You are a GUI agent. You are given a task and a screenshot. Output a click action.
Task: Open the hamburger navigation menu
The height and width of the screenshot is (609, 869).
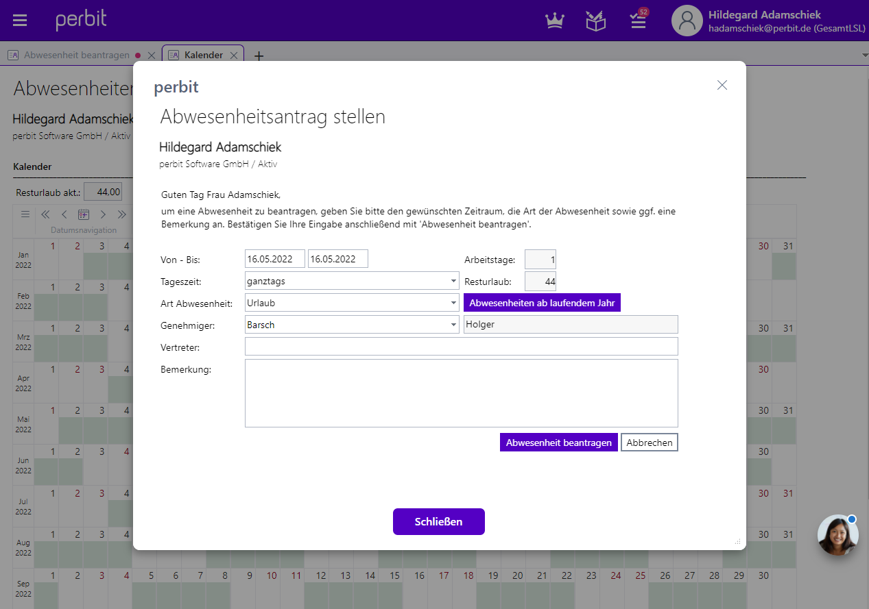point(20,19)
